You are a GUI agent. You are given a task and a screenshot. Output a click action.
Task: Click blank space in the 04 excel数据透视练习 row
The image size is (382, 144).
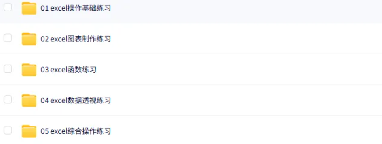point(243,100)
